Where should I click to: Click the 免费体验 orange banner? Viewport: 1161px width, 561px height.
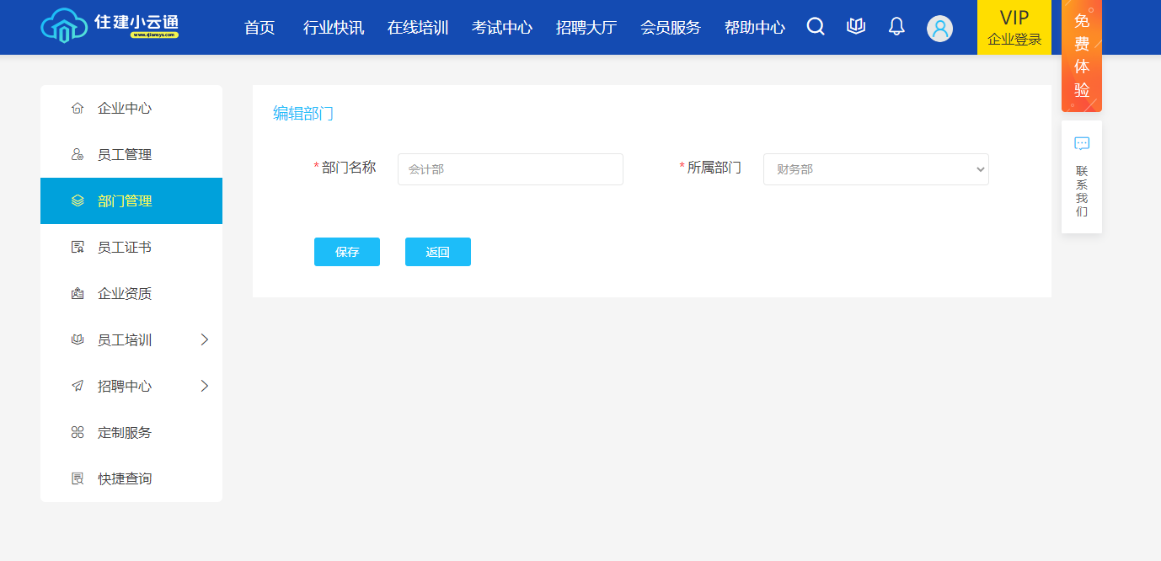(x=1082, y=56)
